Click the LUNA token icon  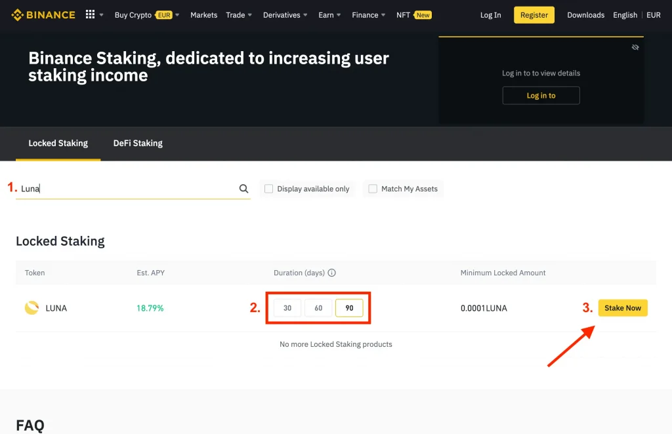coord(31,308)
